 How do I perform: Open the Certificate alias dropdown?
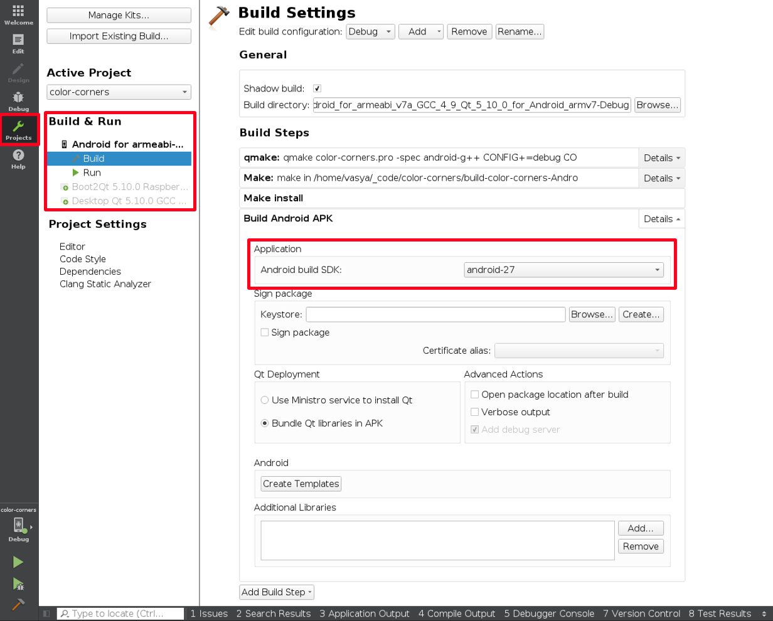coord(578,351)
